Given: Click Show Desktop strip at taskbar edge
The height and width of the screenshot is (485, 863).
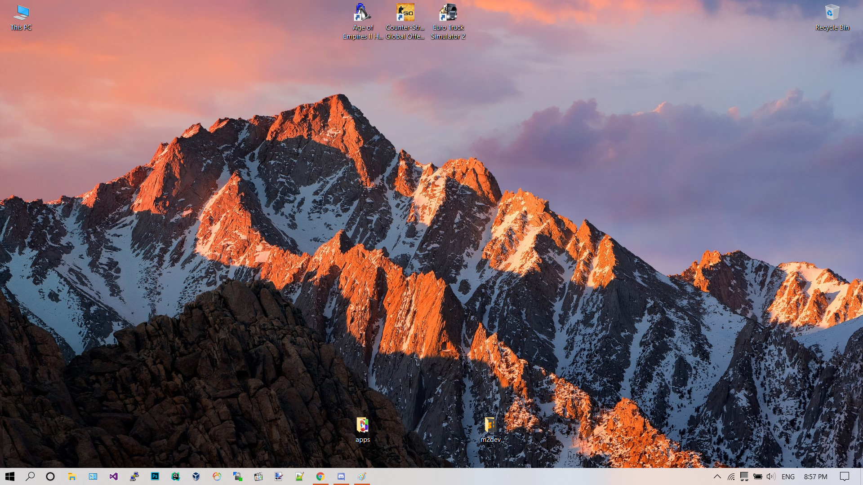Looking at the screenshot, I should 861,476.
